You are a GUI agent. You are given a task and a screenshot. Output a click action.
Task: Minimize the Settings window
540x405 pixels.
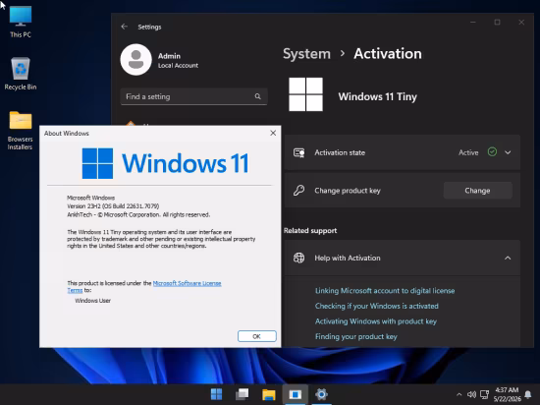473,22
